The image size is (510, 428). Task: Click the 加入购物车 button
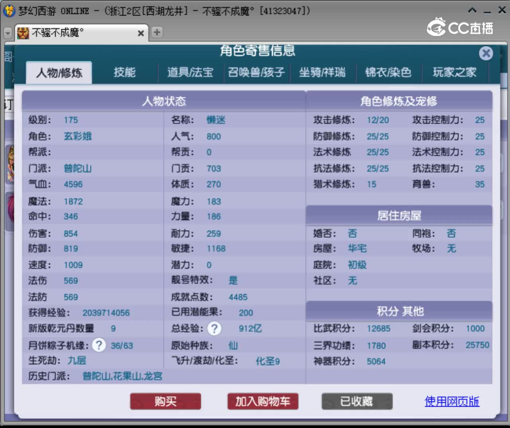(x=263, y=401)
